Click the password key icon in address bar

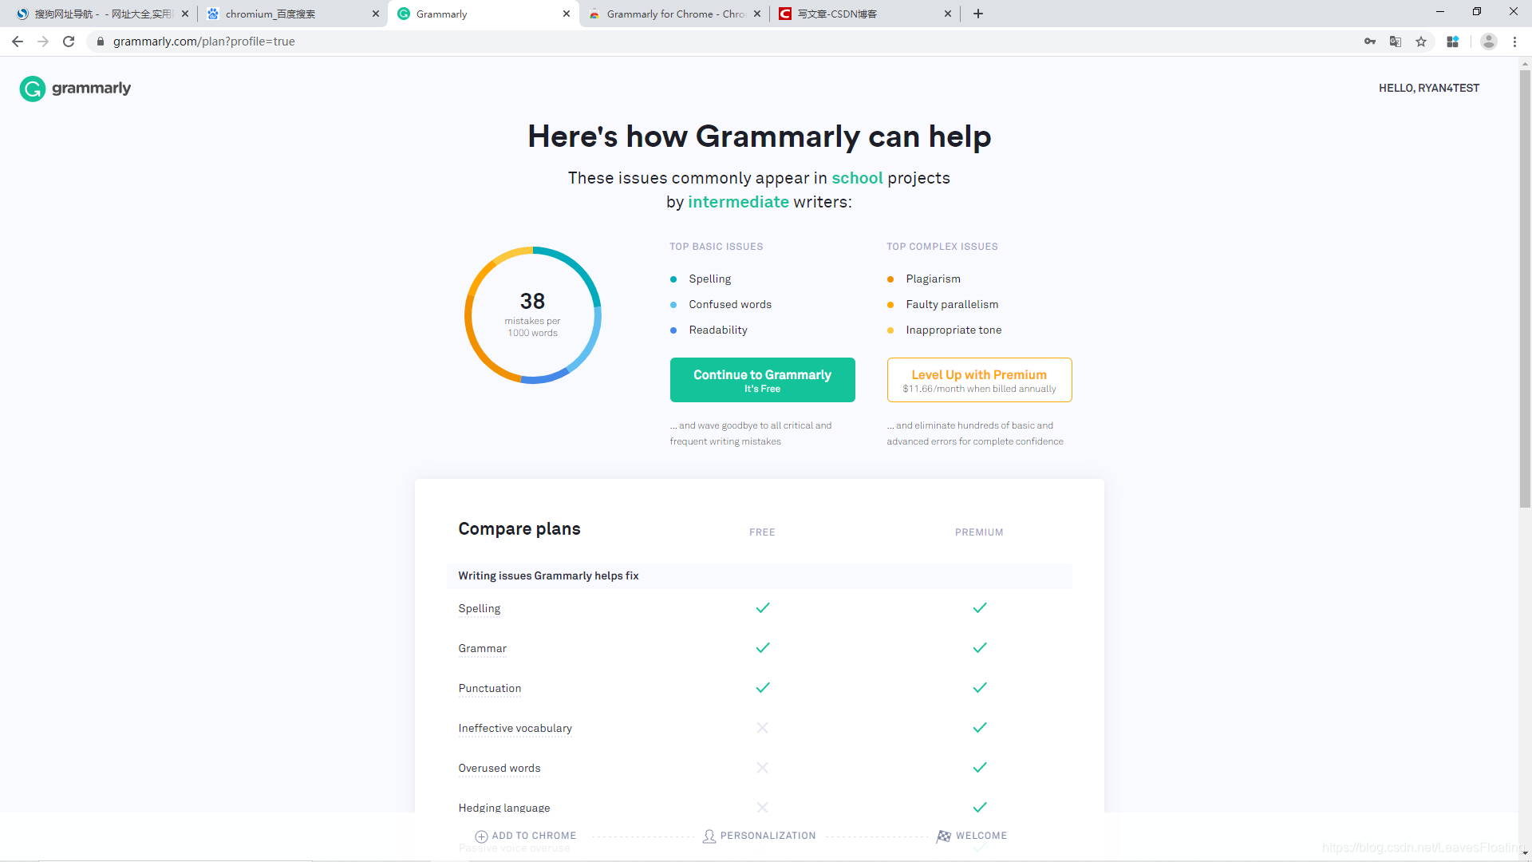pos(1370,42)
